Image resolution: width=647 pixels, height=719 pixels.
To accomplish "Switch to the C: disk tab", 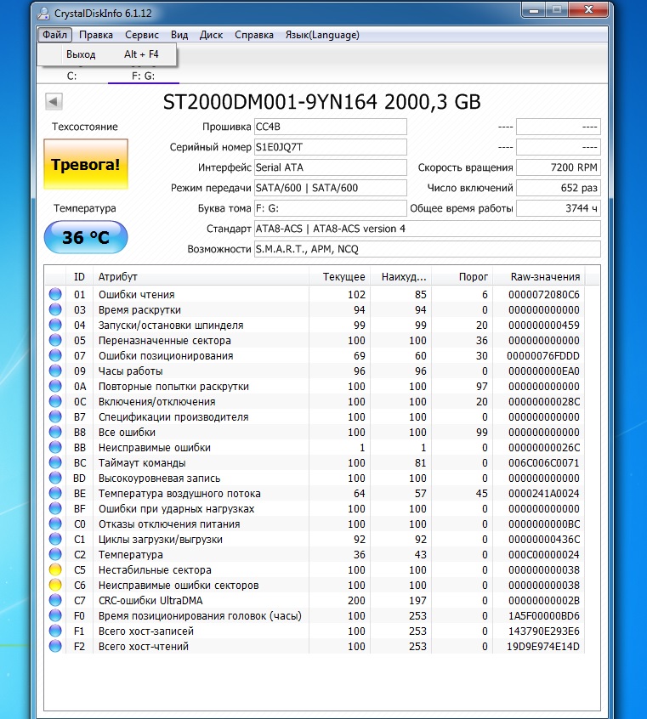I will (x=72, y=76).
